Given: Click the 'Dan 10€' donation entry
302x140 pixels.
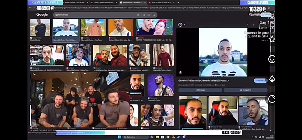Looking at the screenshot, I should (267, 23).
